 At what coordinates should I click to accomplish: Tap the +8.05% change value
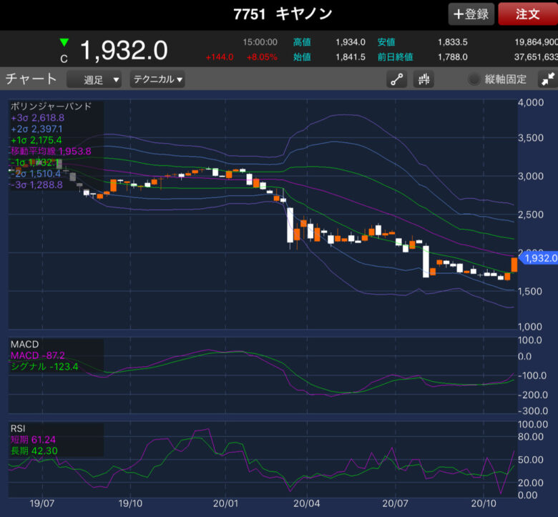(x=262, y=57)
